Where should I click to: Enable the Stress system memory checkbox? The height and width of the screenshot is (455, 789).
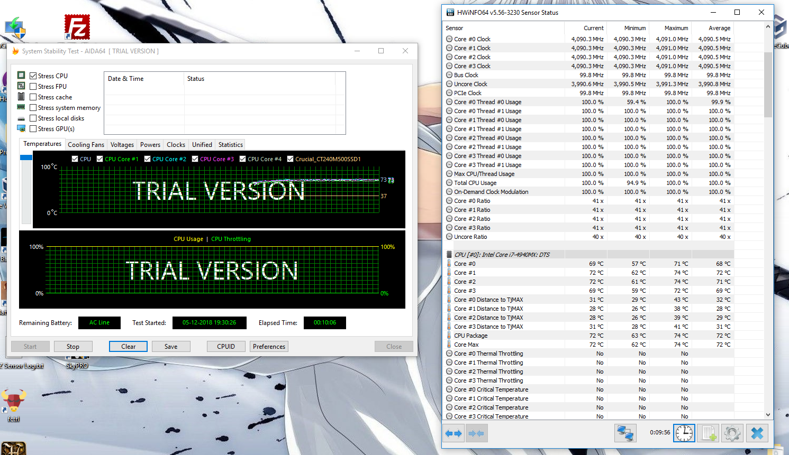pos(33,108)
